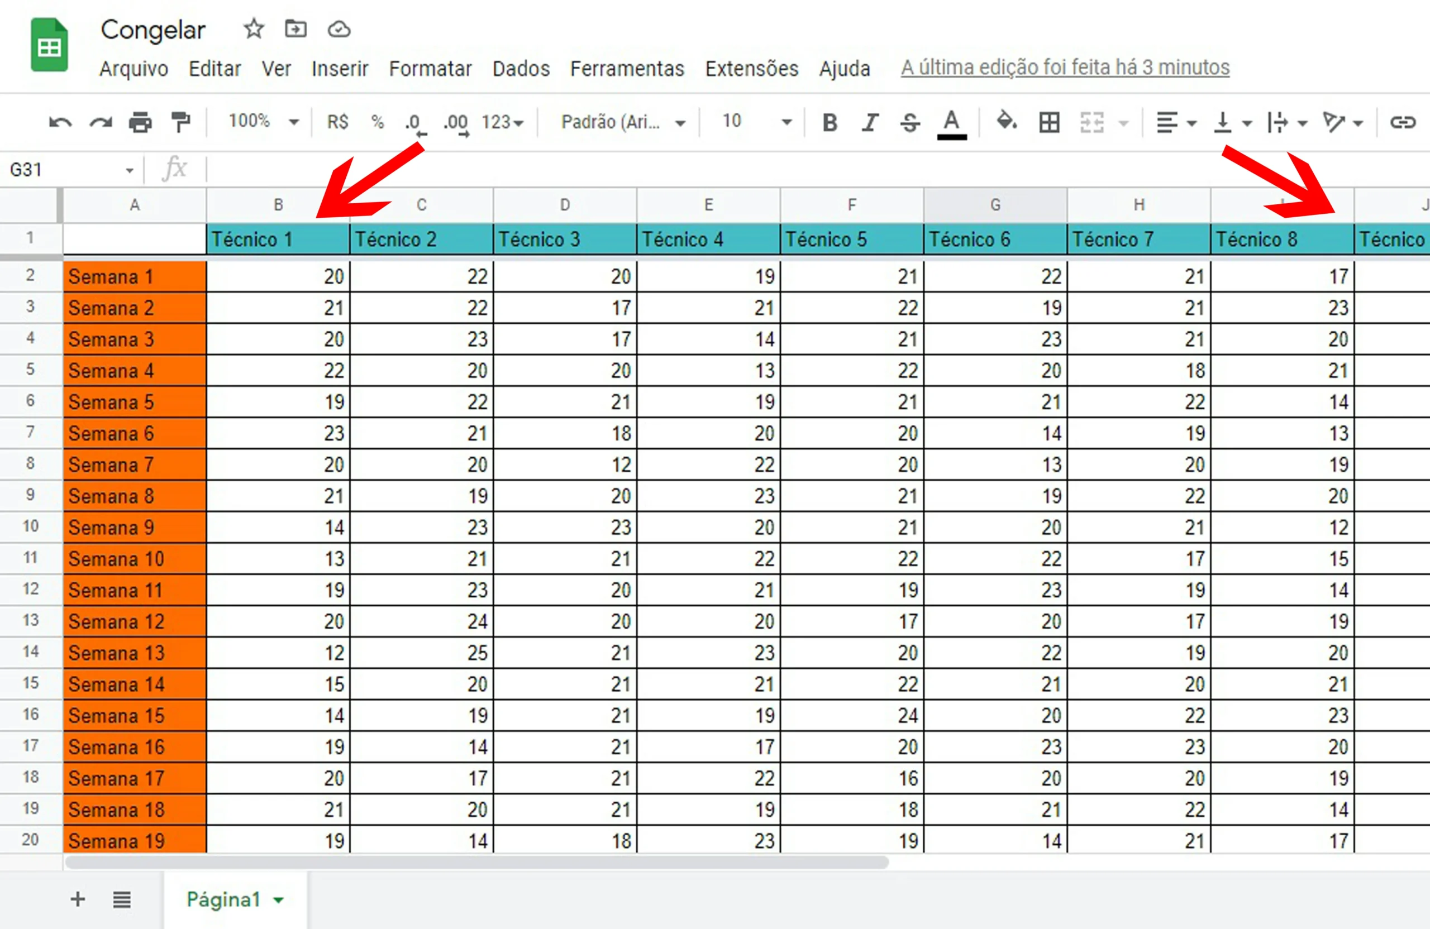This screenshot has width=1430, height=929.
Task: Open horizontal align menu
Action: 1176,122
